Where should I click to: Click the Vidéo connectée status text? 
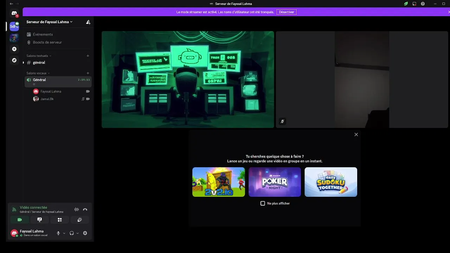click(33, 208)
